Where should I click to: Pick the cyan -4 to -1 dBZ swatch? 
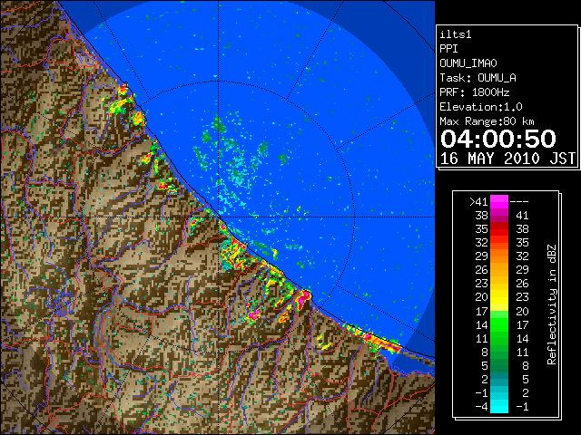click(x=499, y=406)
